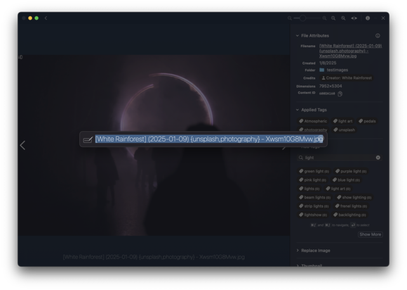The width and height of the screenshot is (407, 290).
Task: Add the 'light art (0)' suggested tag
Action: [338, 189]
